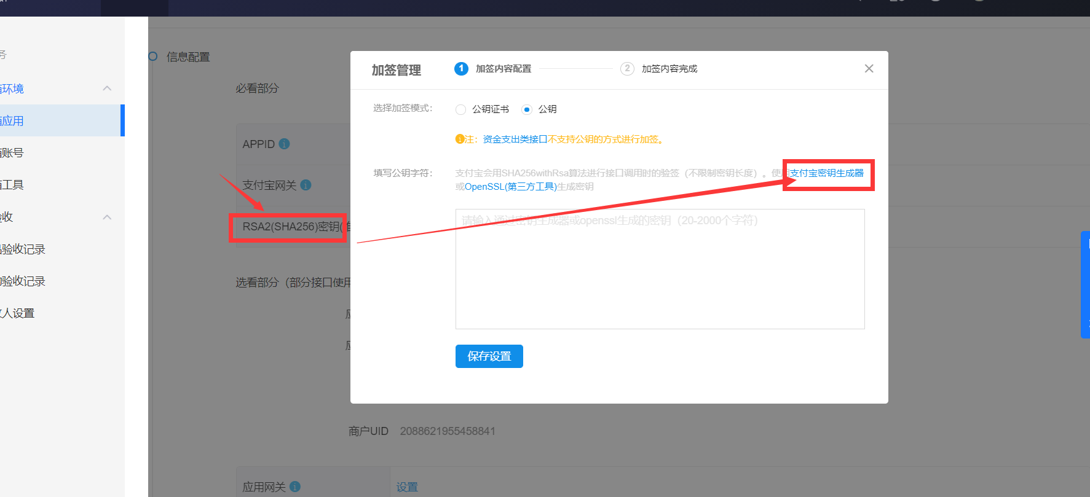This screenshot has width=1090, height=497.
Task: Open the first 验收记录 sidebar item
Action: pos(61,249)
